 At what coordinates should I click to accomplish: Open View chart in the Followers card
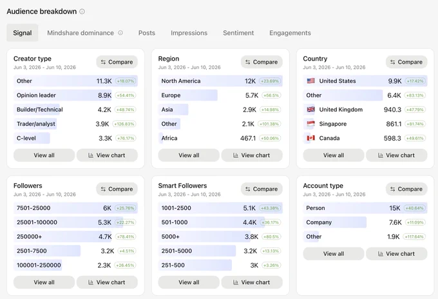[107, 282]
